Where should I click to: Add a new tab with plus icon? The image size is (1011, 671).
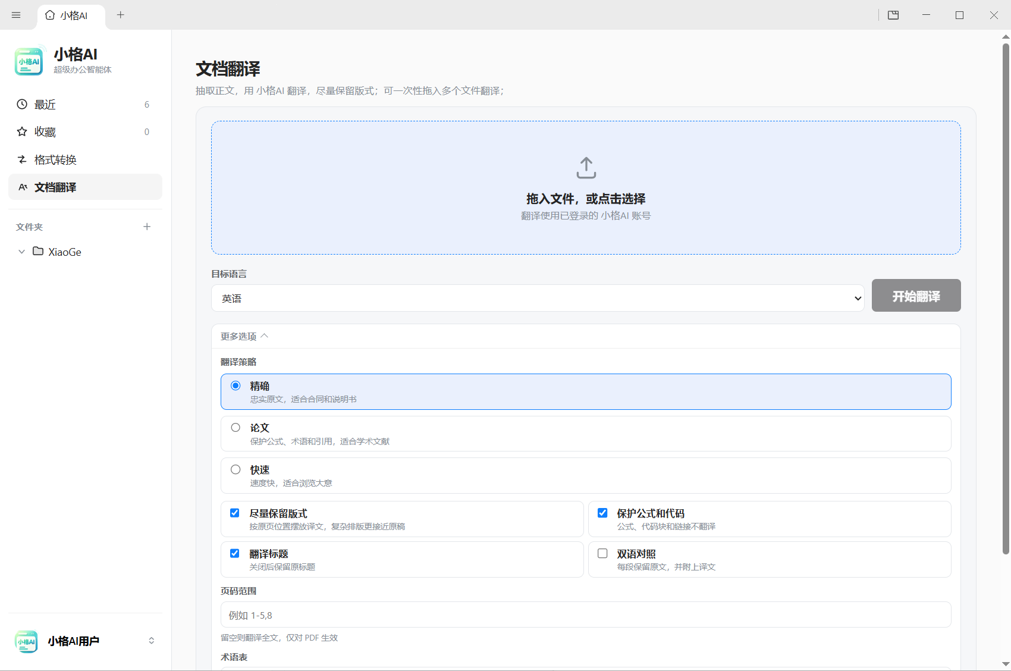pos(121,15)
